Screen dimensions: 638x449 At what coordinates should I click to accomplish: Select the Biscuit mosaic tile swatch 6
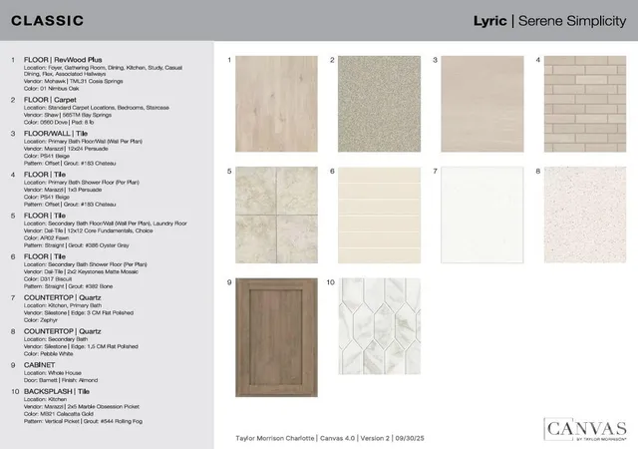pos(379,215)
